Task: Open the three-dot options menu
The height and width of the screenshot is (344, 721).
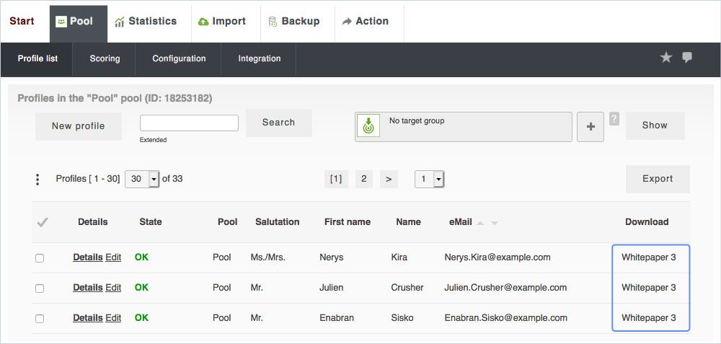Action: coord(37,179)
